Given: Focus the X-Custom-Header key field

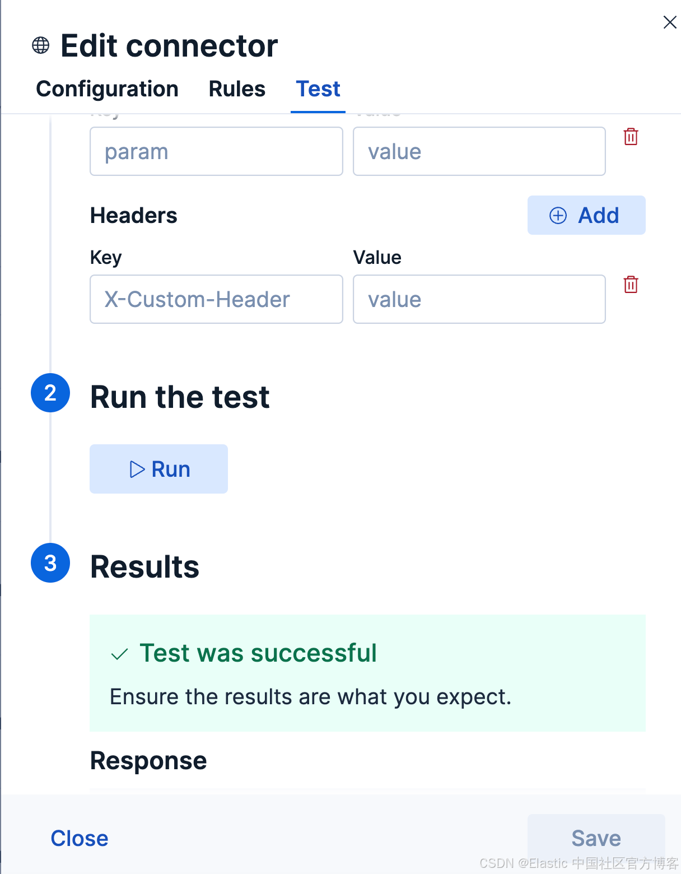Looking at the screenshot, I should [216, 299].
